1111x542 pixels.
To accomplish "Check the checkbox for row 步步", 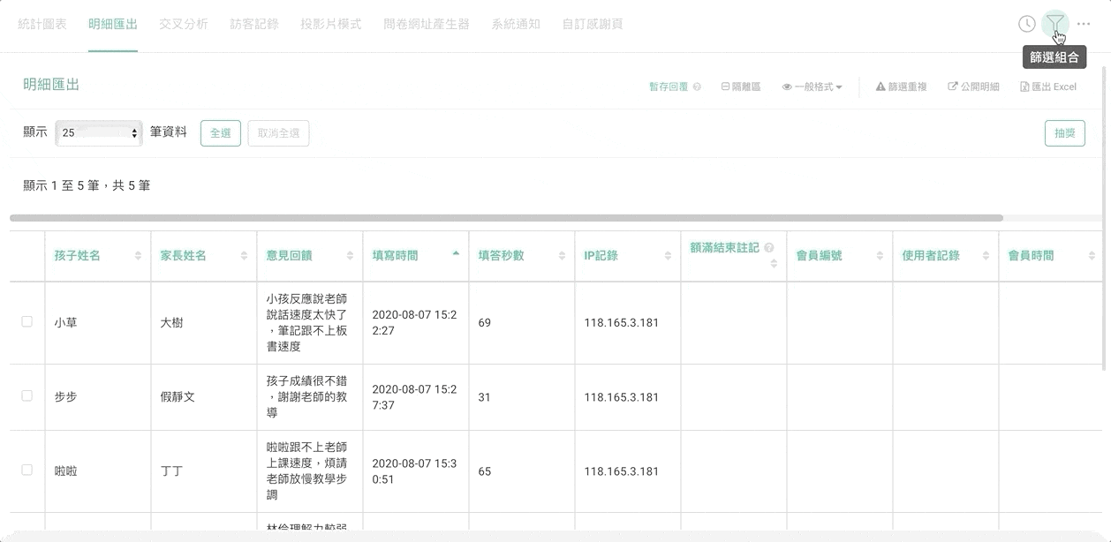I will click(27, 396).
